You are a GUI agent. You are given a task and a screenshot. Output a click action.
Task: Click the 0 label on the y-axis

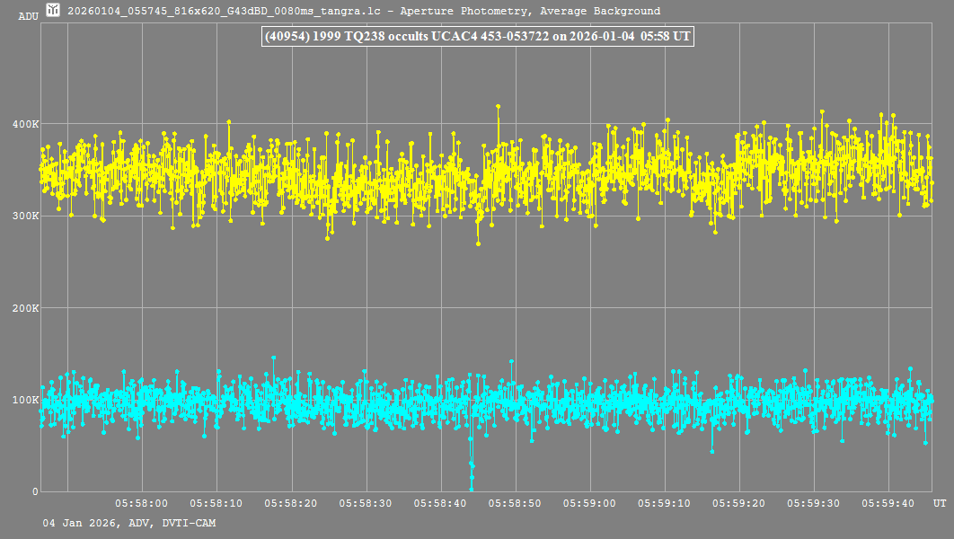click(35, 491)
